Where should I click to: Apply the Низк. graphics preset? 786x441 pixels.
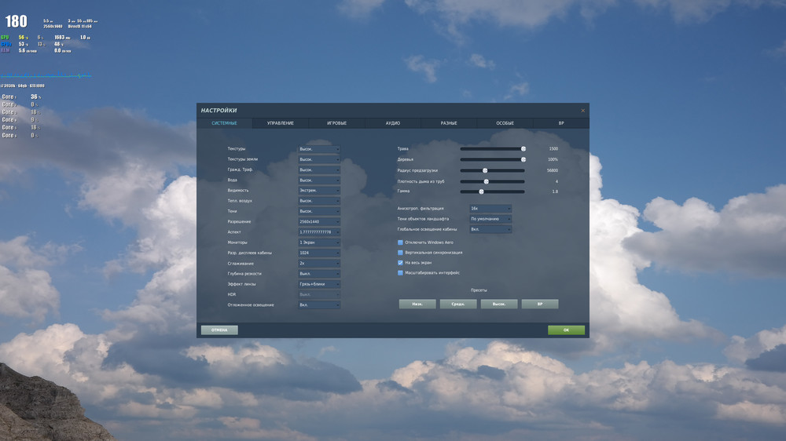[417, 304]
